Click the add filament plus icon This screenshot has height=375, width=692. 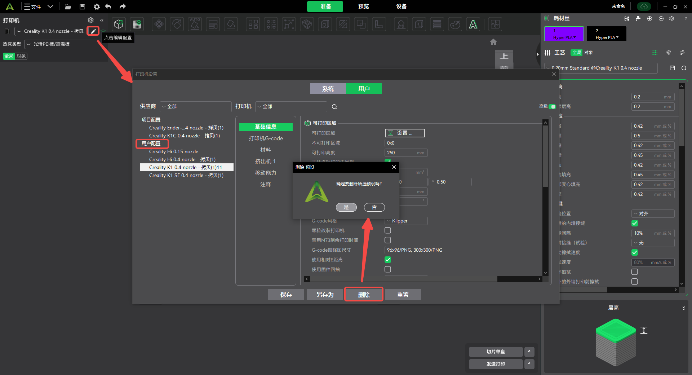649,18
